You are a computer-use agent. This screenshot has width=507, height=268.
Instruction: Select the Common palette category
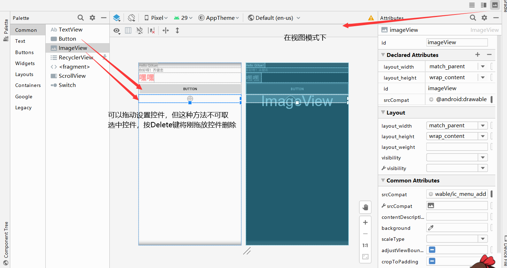pos(28,30)
